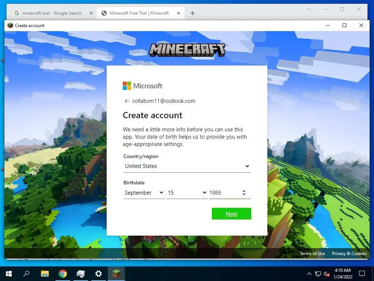Open the clock showing 4:10 AM

click(343, 274)
